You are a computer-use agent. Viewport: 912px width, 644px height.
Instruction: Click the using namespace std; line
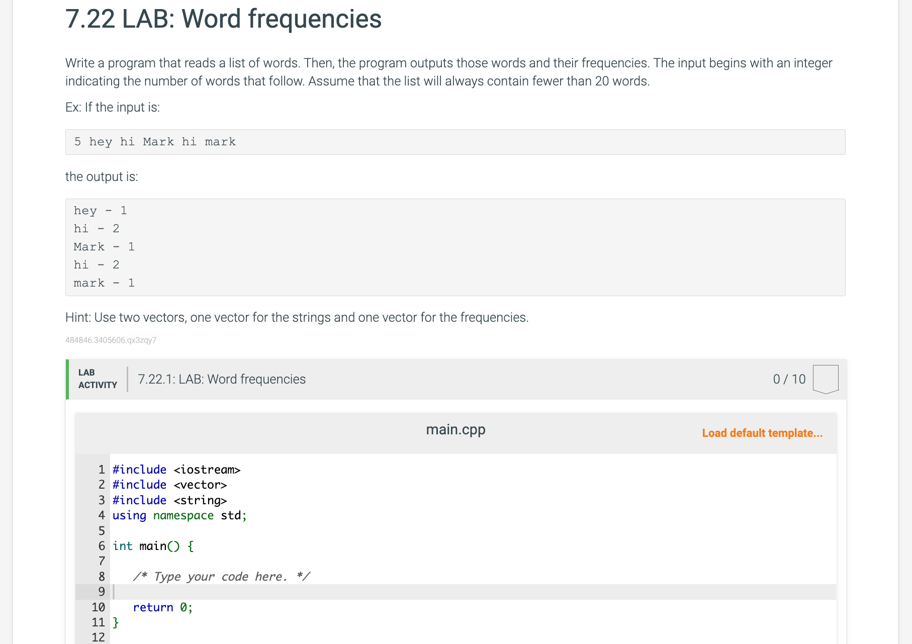179,515
